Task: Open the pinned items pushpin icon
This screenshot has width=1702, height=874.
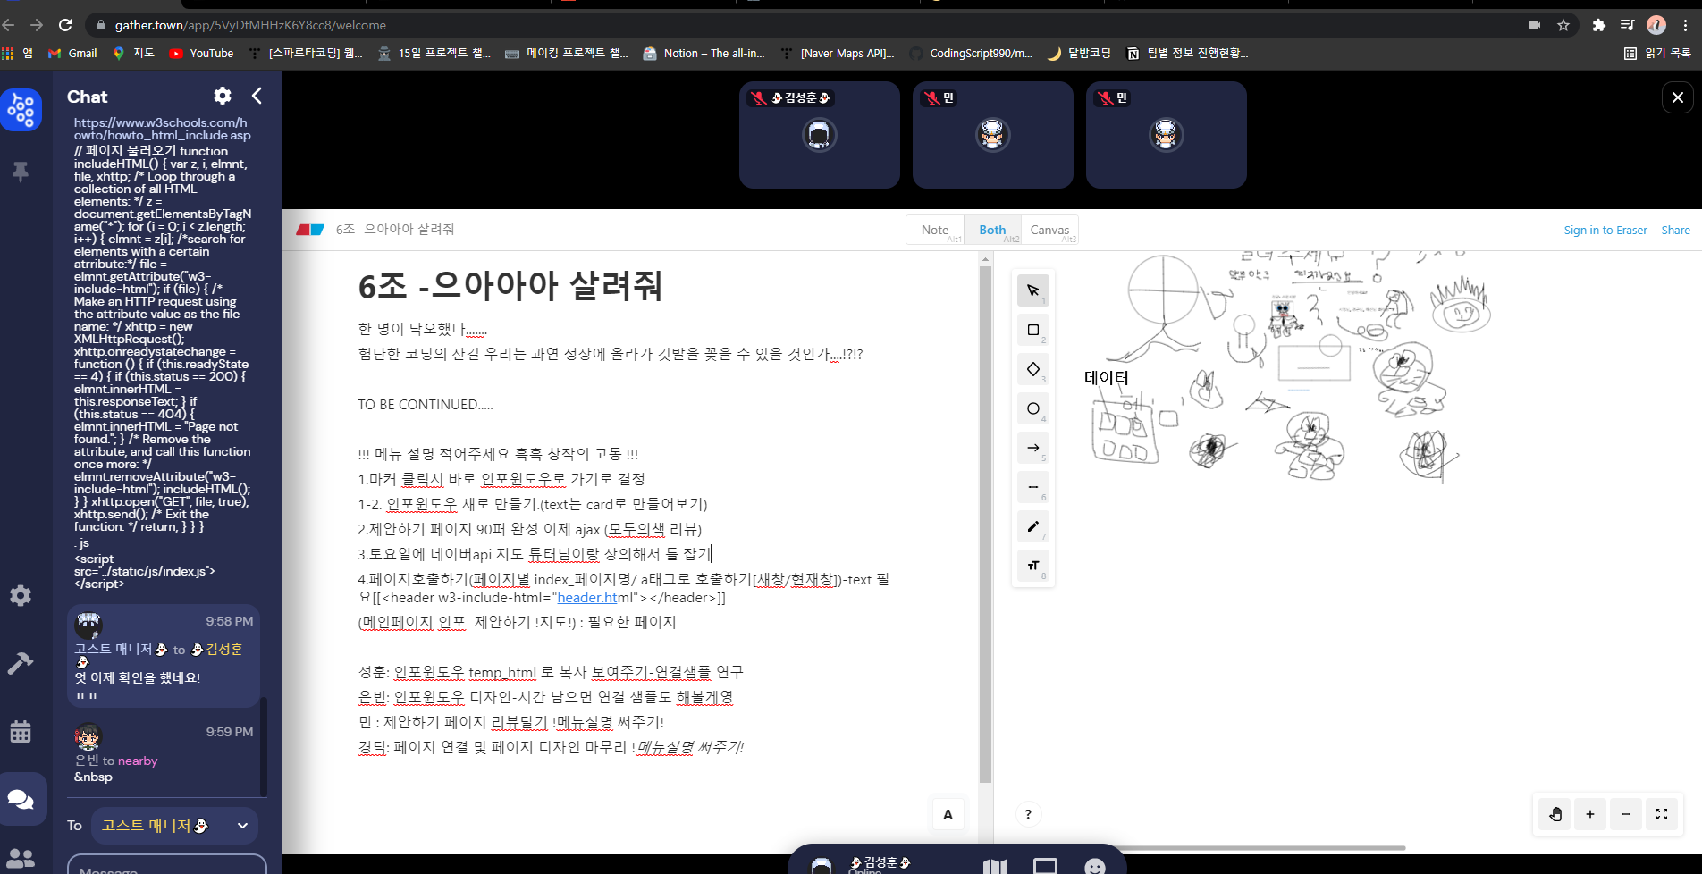Action: tap(21, 172)
